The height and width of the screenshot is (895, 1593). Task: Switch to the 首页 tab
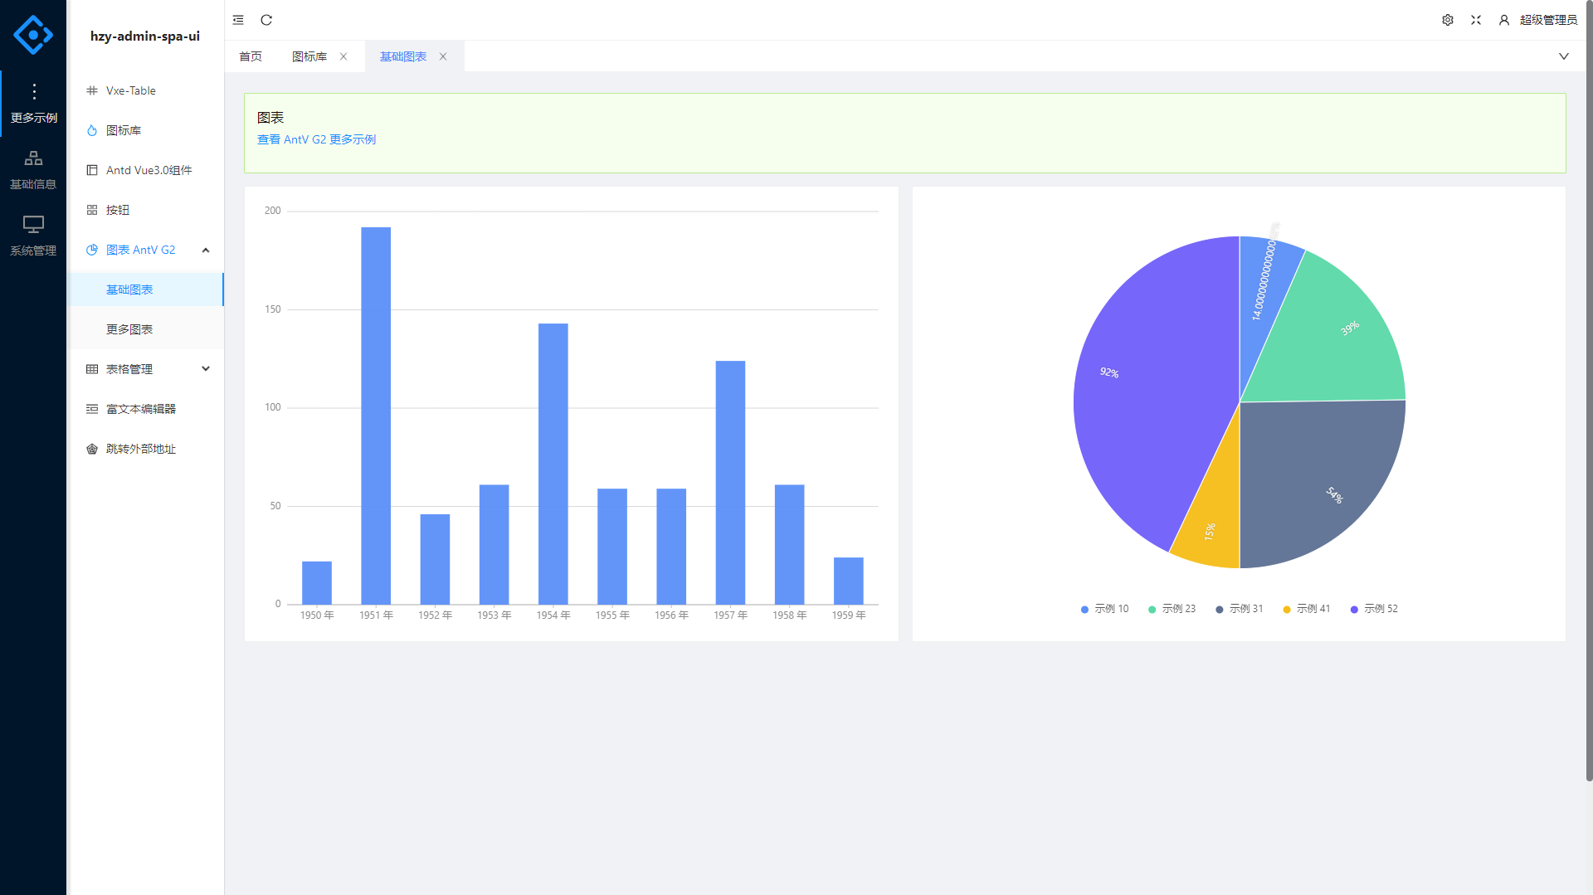pyautogui.click(x=251, y=56)
